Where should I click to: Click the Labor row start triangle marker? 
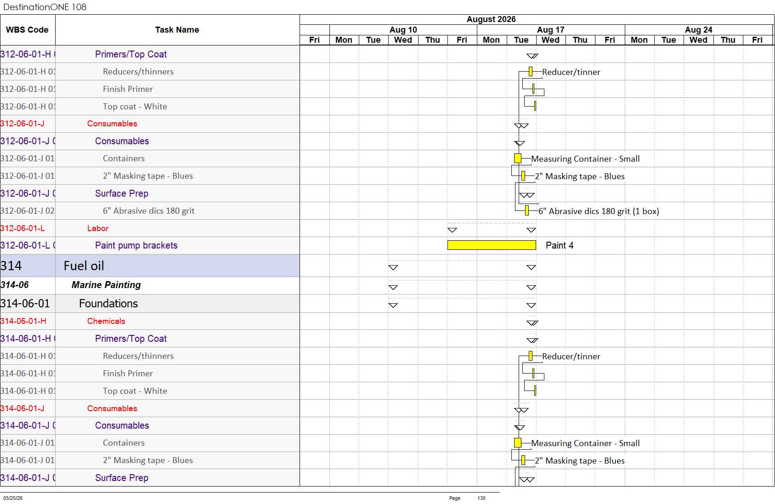coord(452,230)
